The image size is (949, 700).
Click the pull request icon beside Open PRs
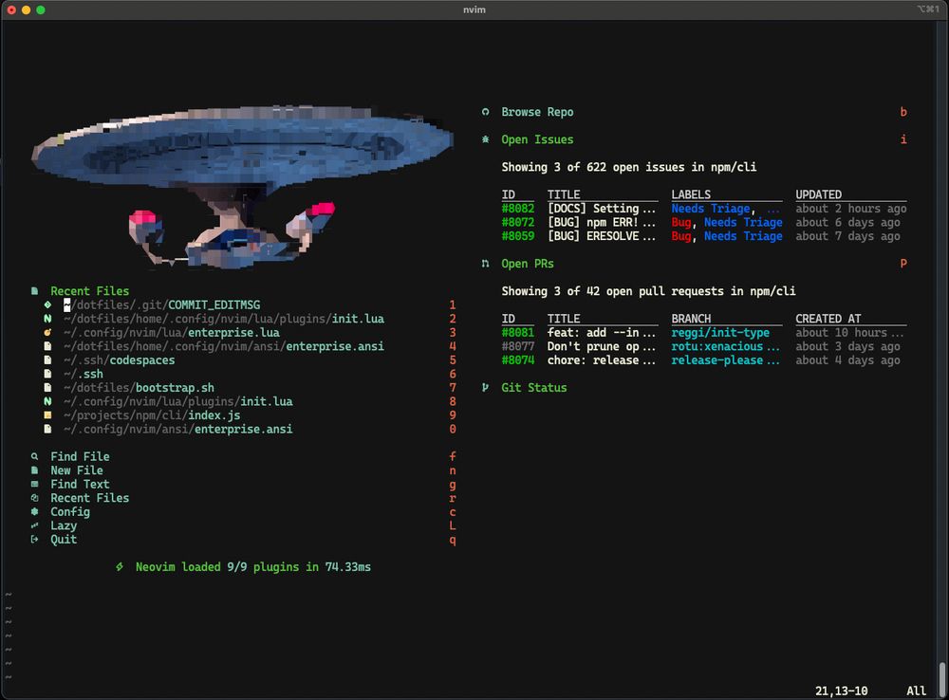[485, 264]
